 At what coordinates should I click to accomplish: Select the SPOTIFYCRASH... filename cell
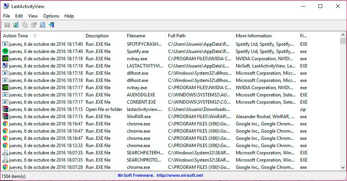(144, 44)
